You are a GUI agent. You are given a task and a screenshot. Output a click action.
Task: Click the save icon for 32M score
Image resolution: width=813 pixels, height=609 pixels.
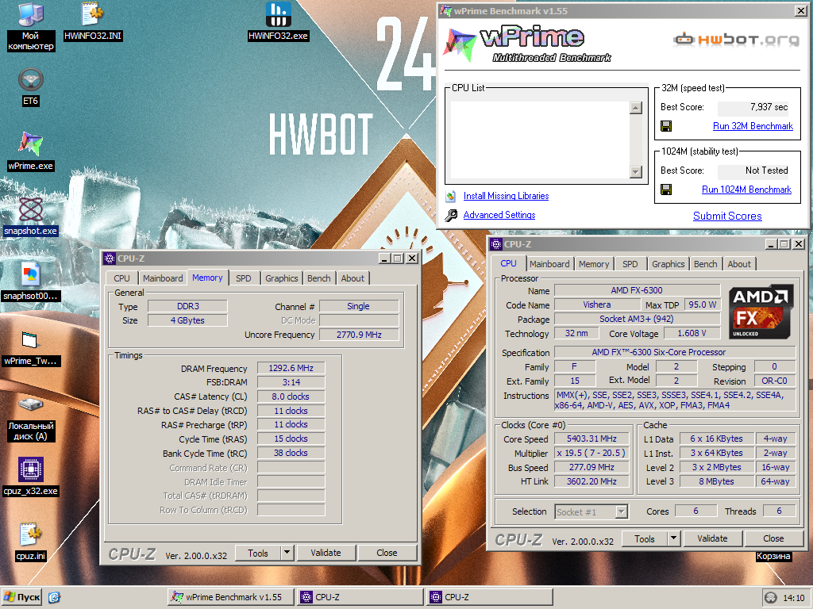[x=666, y=126]
